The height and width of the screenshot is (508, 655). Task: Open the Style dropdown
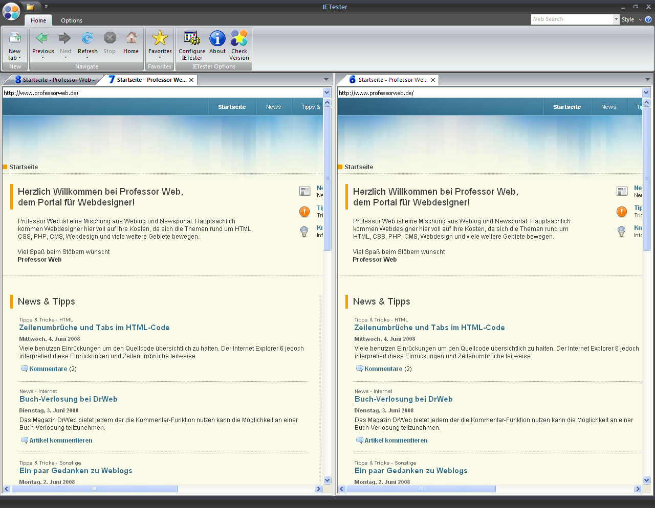click(631, 19)
